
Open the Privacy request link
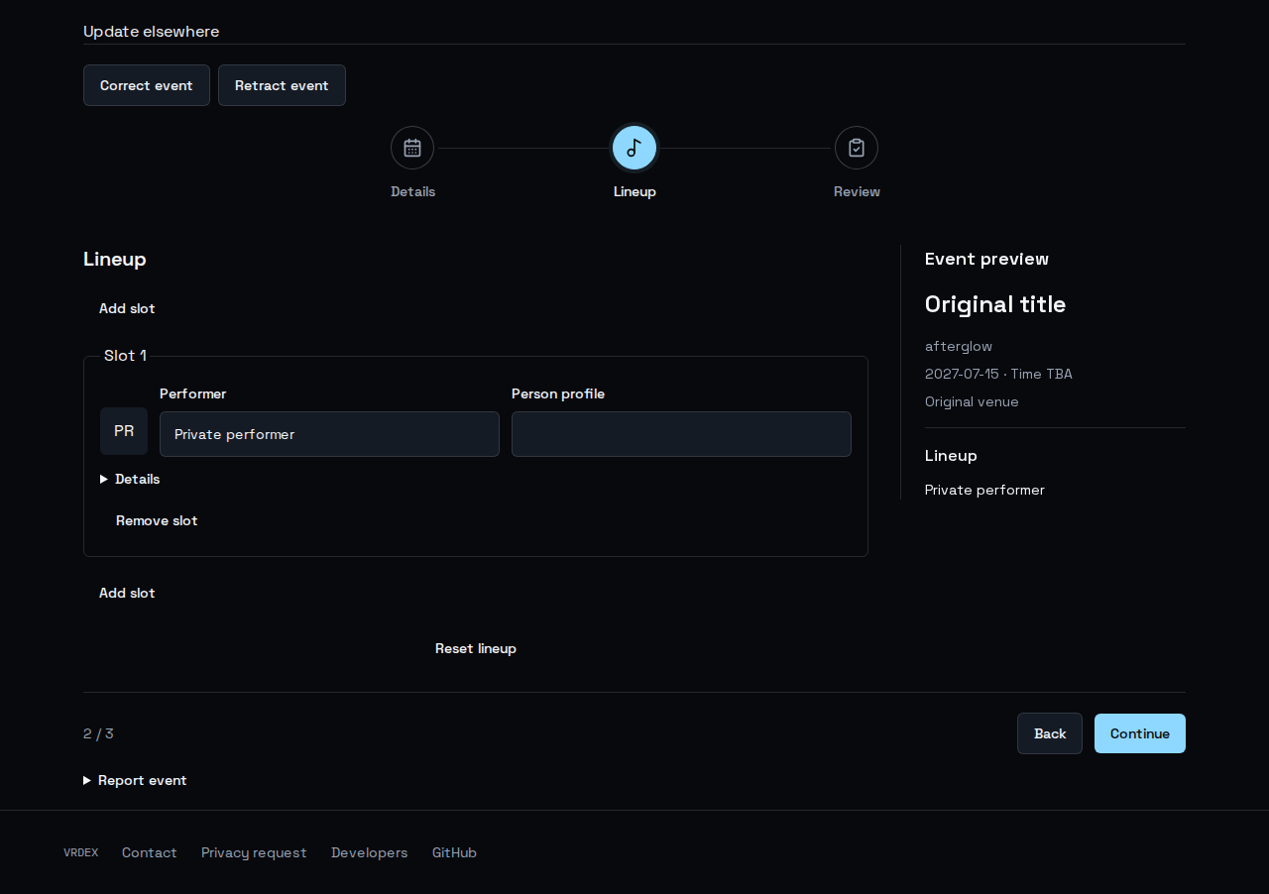click(254, 852)
